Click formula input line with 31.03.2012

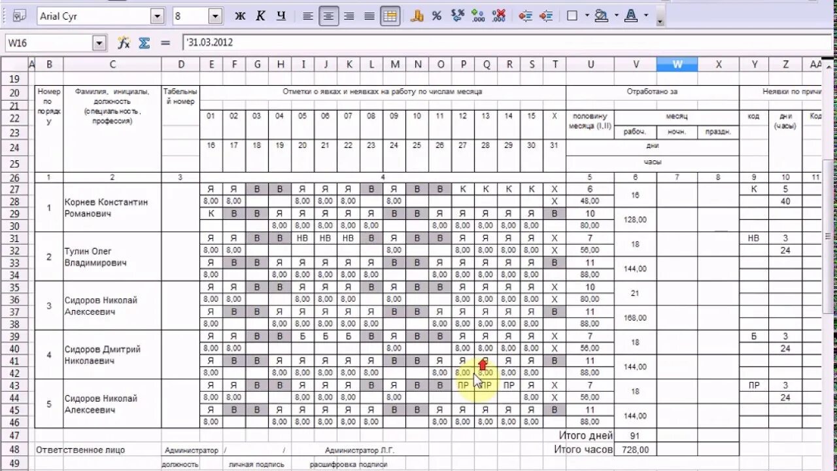(507, 43)
